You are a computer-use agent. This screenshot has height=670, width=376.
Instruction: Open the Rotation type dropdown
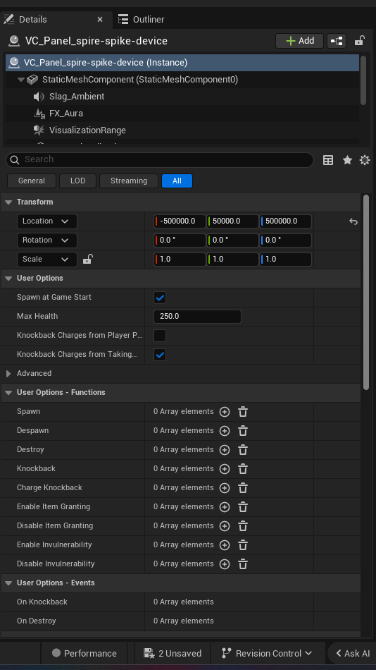[x=47, y=240]
